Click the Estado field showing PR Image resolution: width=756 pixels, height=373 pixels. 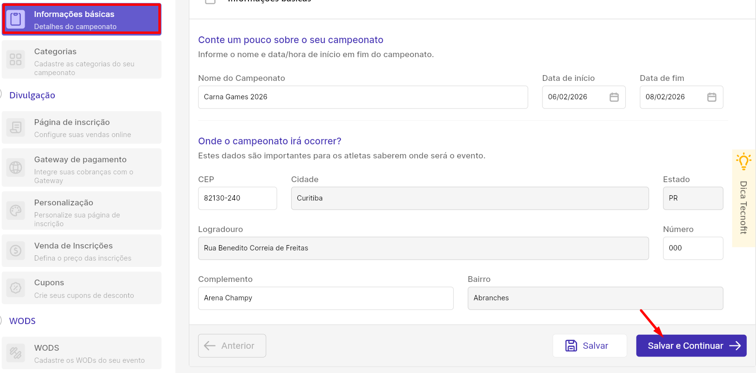point(693,198)
